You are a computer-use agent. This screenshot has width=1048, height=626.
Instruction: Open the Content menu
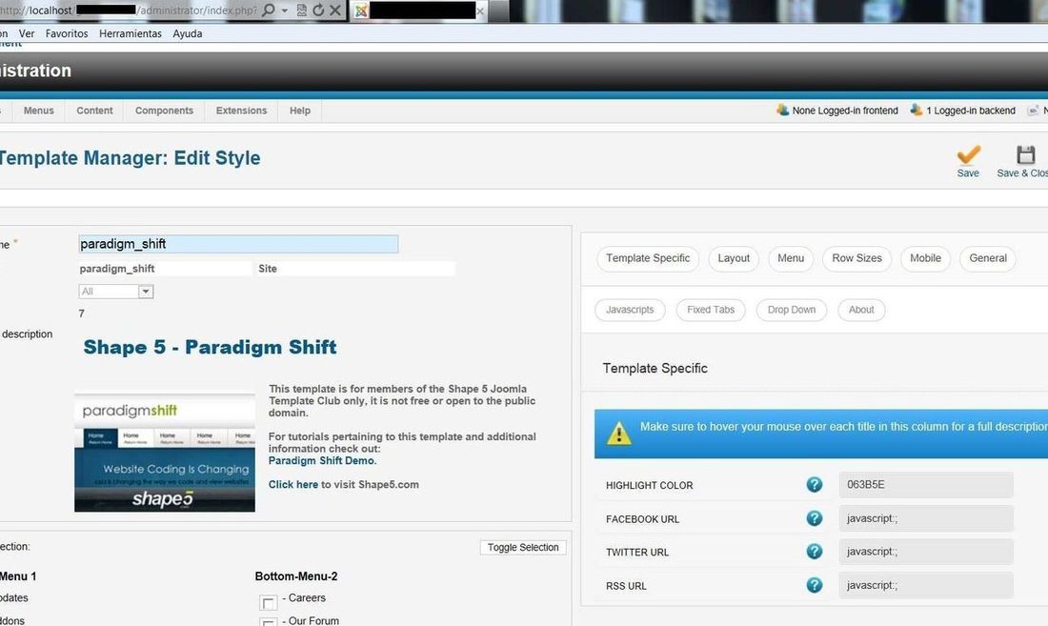pos(94,111)
